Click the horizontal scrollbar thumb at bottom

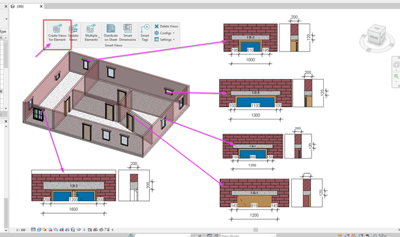(x=255, y=230)
